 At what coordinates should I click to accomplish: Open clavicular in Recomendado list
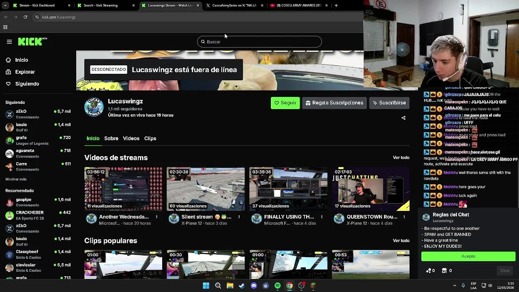point(38,268)
